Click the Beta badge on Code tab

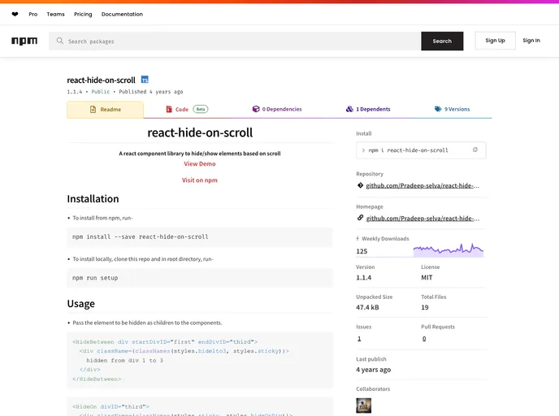pos(201,109)
